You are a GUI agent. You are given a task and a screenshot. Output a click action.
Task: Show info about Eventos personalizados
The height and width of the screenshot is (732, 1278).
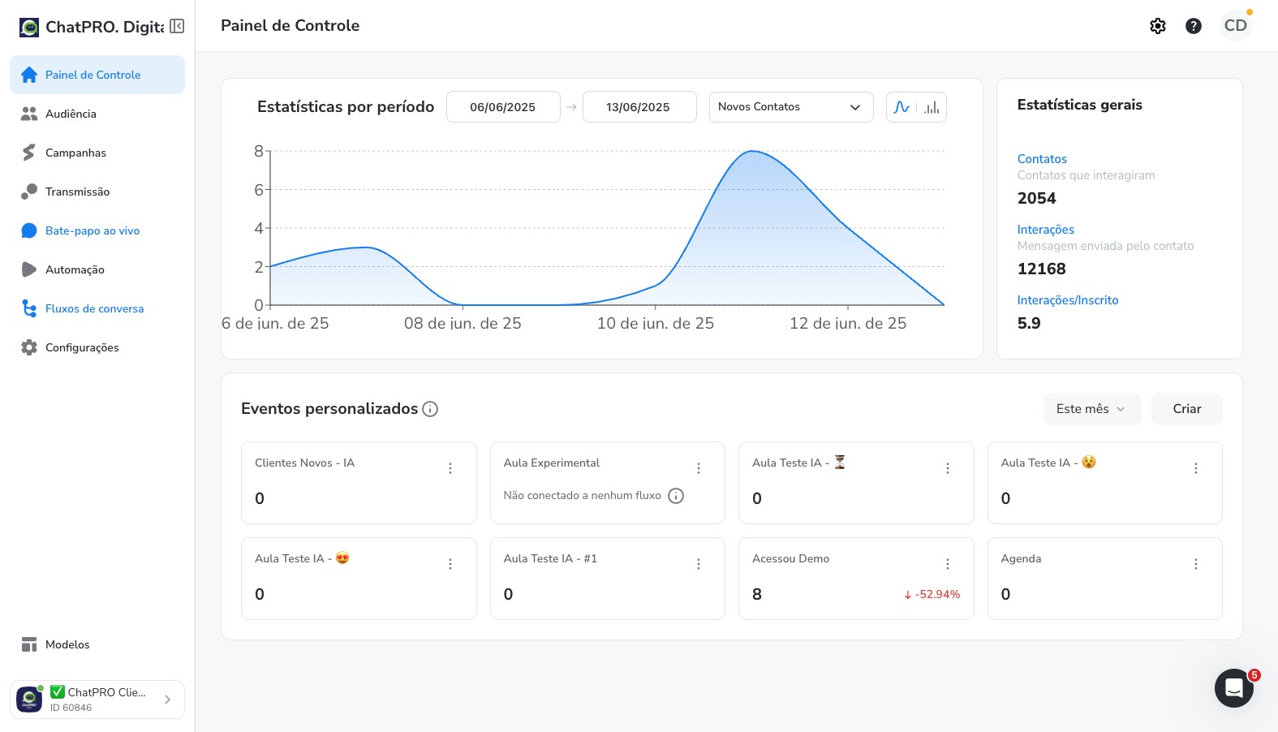[431, 409]
